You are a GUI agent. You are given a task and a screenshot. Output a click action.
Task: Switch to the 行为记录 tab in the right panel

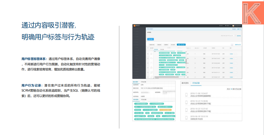click(x=196, y=83)
